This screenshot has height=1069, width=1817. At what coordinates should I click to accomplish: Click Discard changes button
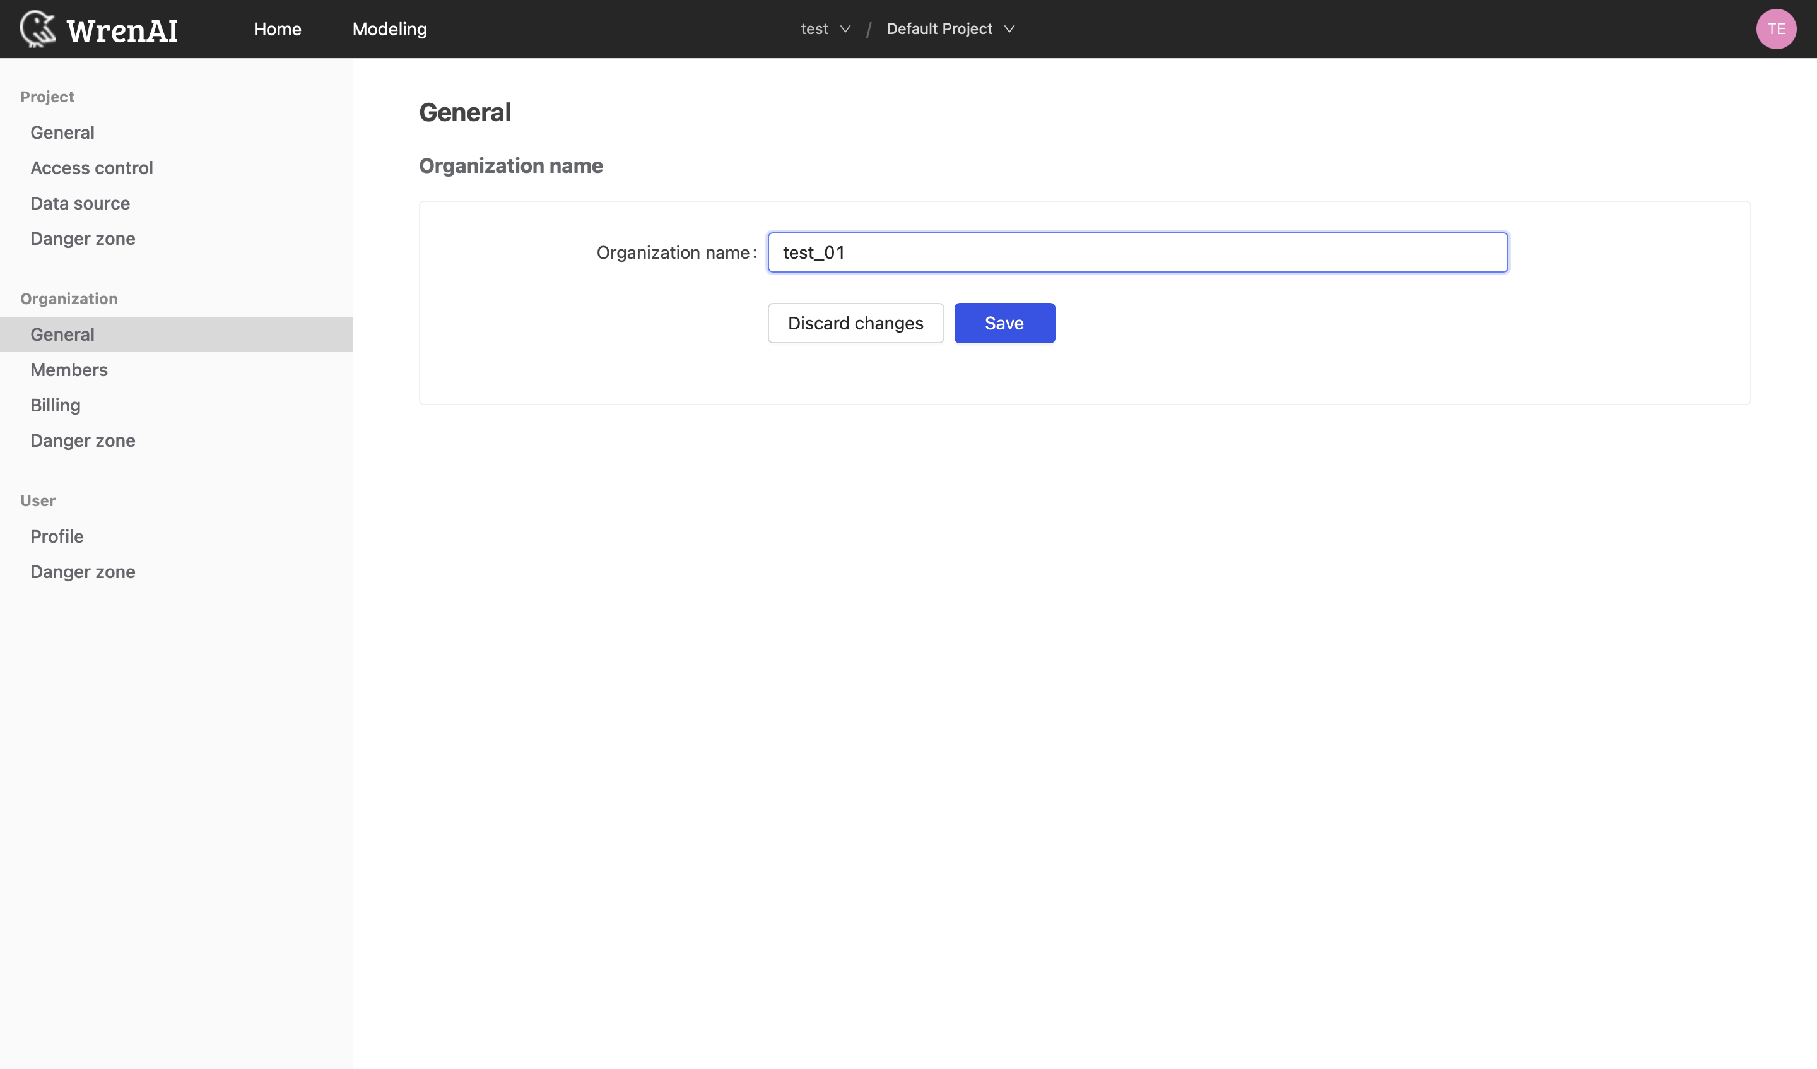tap(855, 322)
